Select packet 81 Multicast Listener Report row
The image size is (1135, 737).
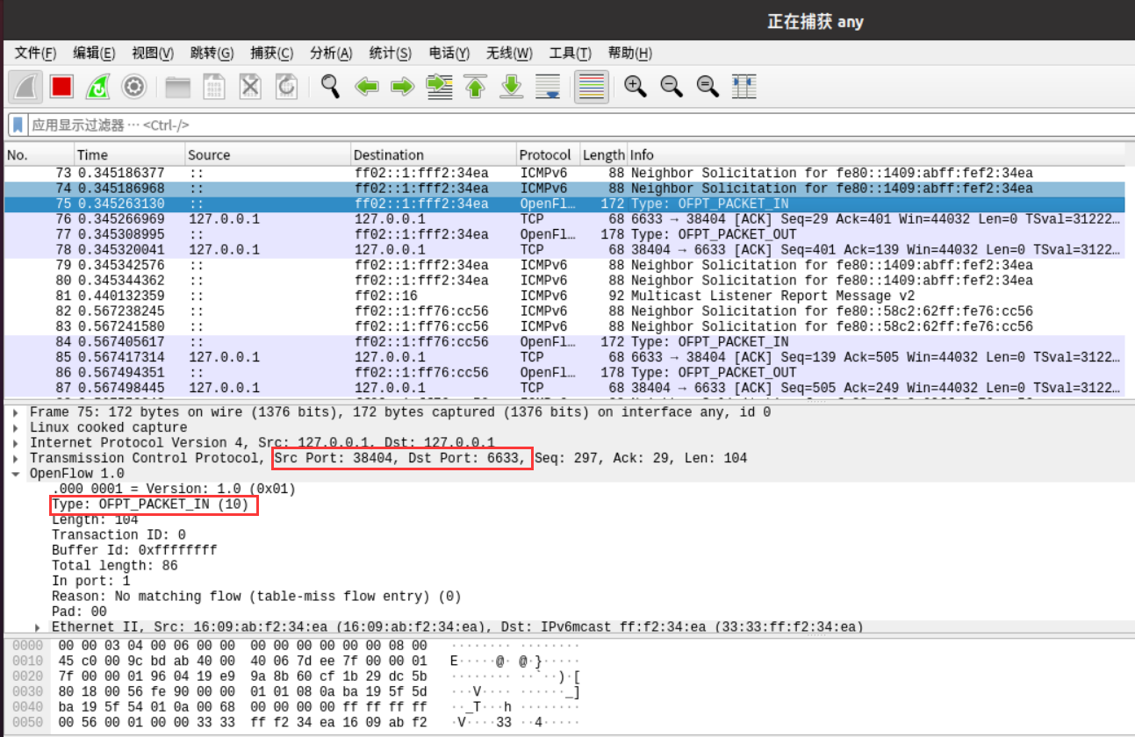[564, 296]
